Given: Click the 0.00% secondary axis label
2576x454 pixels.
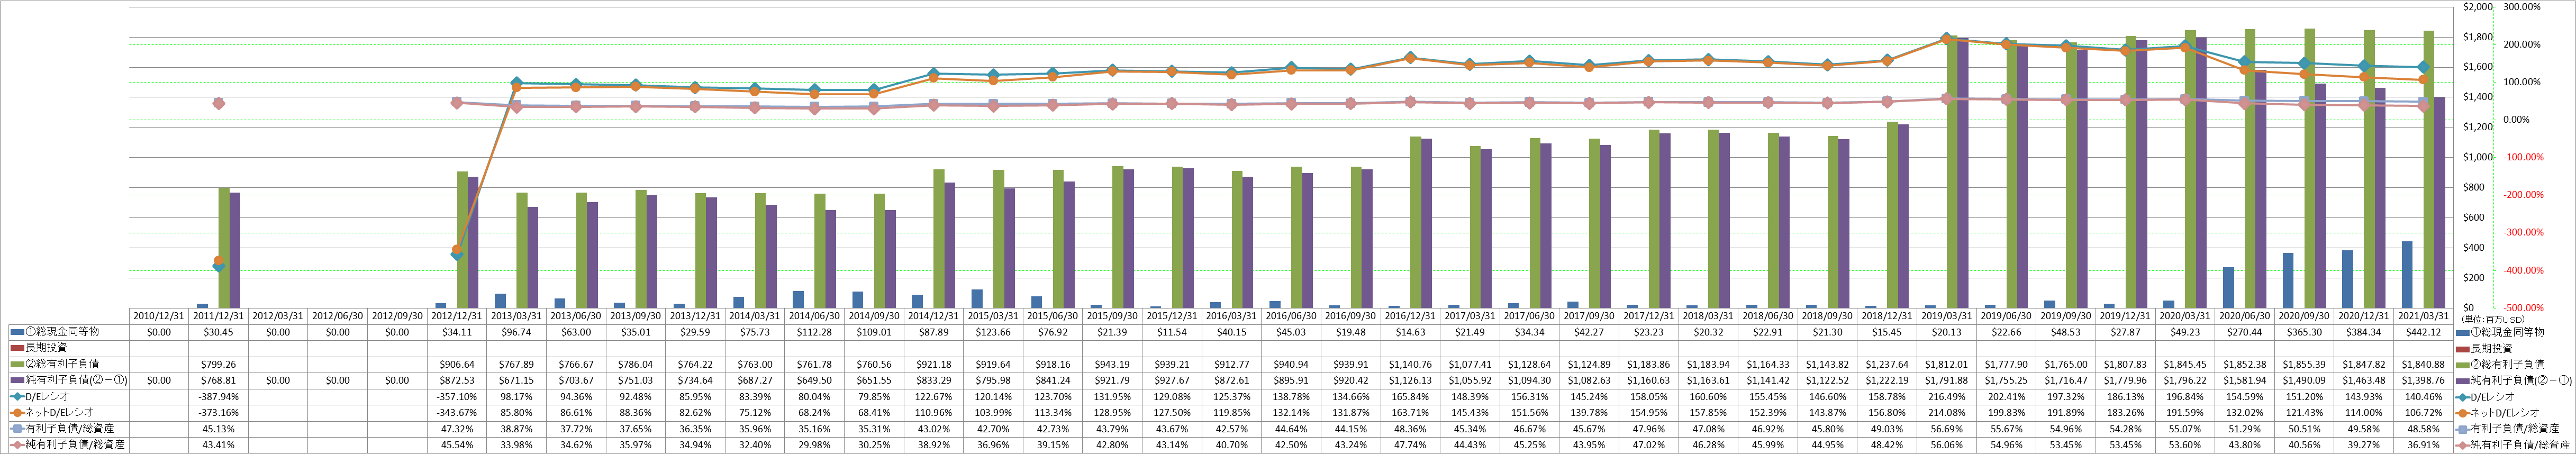Looking at the screenshot, I should coord(2517,120).
